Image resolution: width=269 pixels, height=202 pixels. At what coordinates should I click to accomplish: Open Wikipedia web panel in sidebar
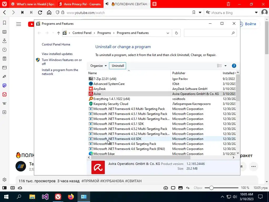coord(4,103)
